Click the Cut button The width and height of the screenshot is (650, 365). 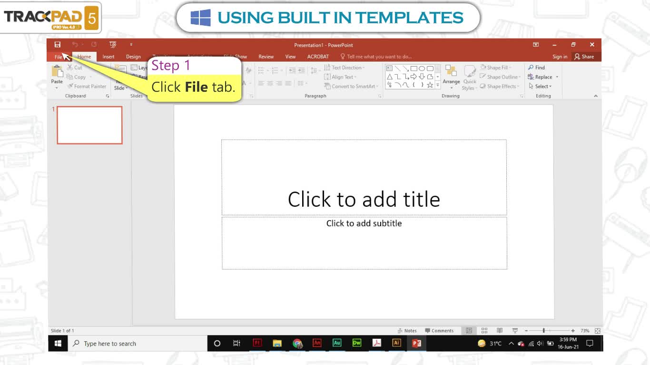[75, 67]
